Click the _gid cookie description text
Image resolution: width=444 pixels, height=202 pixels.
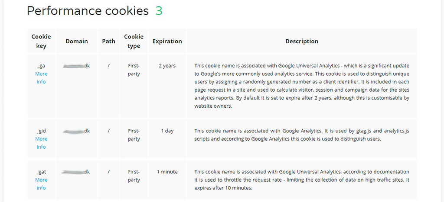coord(302,135)
